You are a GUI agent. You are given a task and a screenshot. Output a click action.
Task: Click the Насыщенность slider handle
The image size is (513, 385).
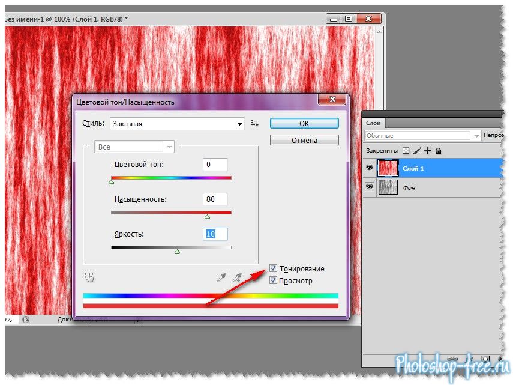pyautogui.click(x=208, y=217)
